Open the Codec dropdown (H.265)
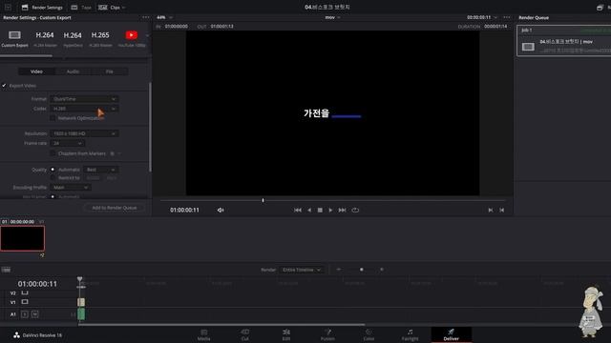This screenshot has width=611, height=343. (x=84, y=109)
